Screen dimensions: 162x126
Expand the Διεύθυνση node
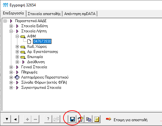tap(17, 62)
